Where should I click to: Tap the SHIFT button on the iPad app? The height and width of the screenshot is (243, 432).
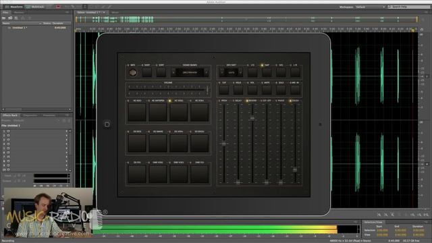pos(147,73)
